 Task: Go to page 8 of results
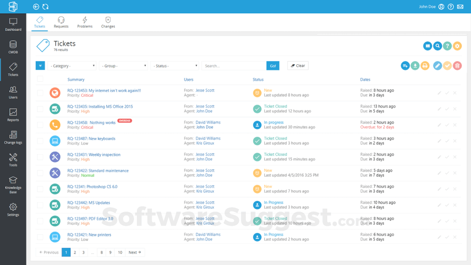point(102,252)
